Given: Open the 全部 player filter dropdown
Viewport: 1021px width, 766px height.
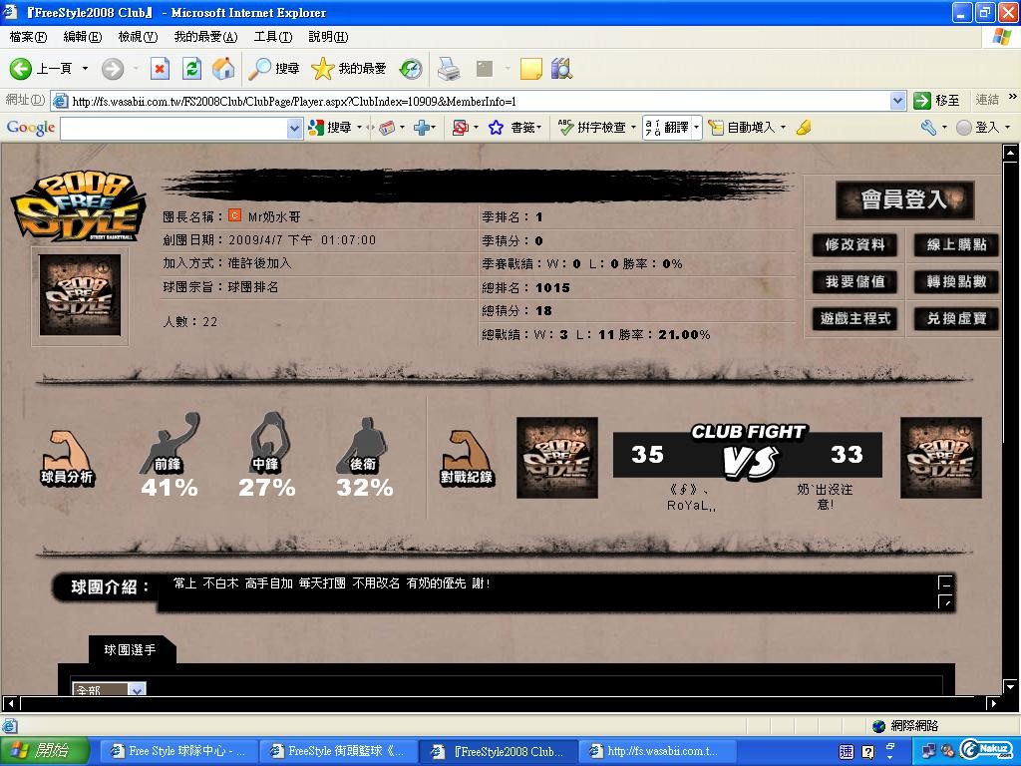Looking at the screenshot, I should 137,689.
